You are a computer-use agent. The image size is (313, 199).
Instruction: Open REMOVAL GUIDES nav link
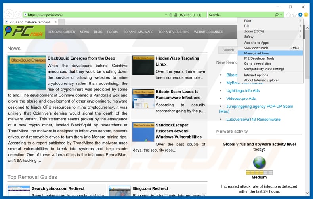coord(61,32)
